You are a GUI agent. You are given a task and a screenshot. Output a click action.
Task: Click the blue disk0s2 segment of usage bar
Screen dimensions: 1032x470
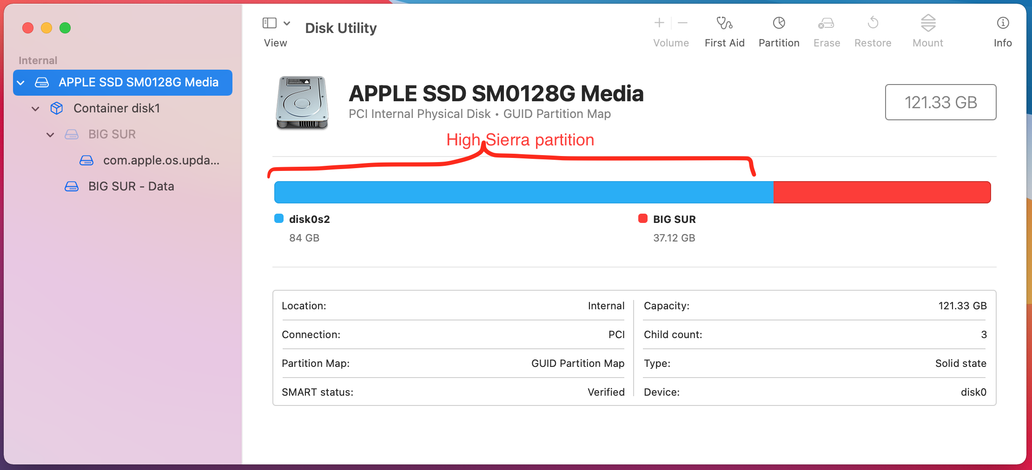(x=524, y=192)
